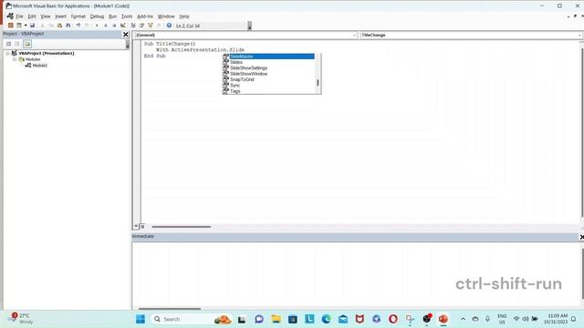Switch to Full Module View button
This screenshot has width=584, height=328.
[x=142, y=226]
